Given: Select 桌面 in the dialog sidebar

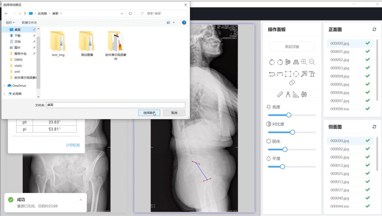Looking at the screenshot, I should (19, 29).
